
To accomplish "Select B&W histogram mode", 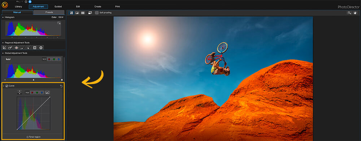I will coord(61,17).
